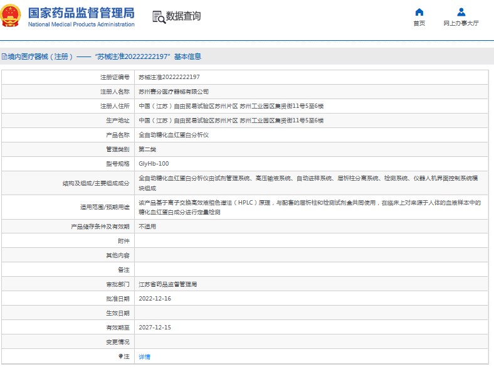
Task: Click 国家药品监督管理局 site title
Action: point(81,13)
